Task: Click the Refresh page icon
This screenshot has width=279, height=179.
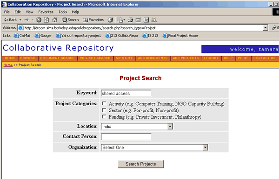Action: pyautogui.click(x=46, y=20)
